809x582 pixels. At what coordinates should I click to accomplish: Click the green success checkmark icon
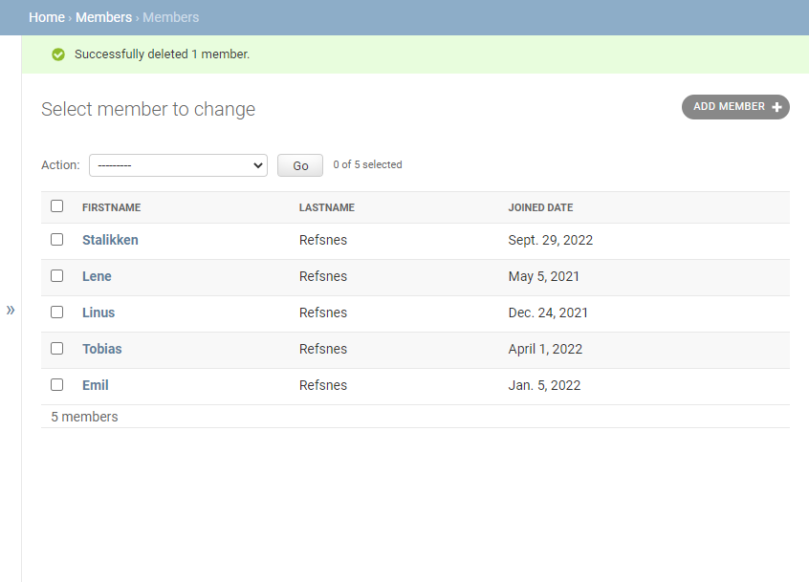58,54
